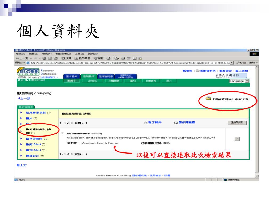
Task: Click the EBSCOhost logo
Action: tap(28, 72)
